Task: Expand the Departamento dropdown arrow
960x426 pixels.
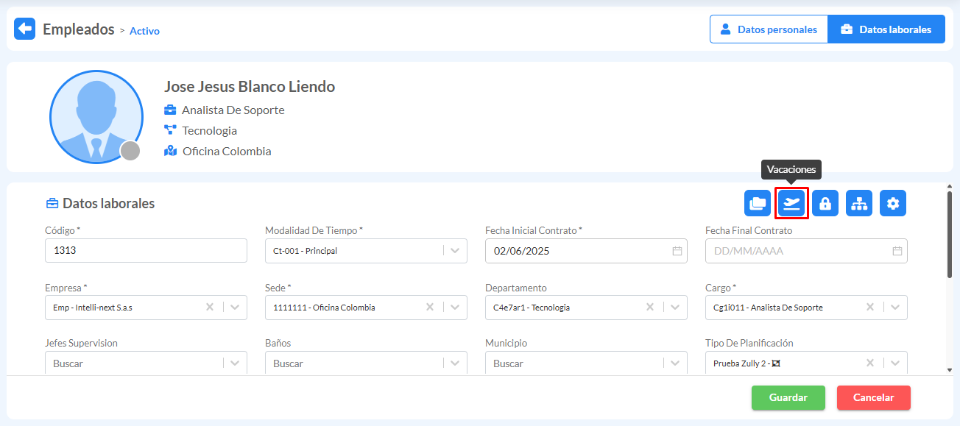Action: click(676, 308)
